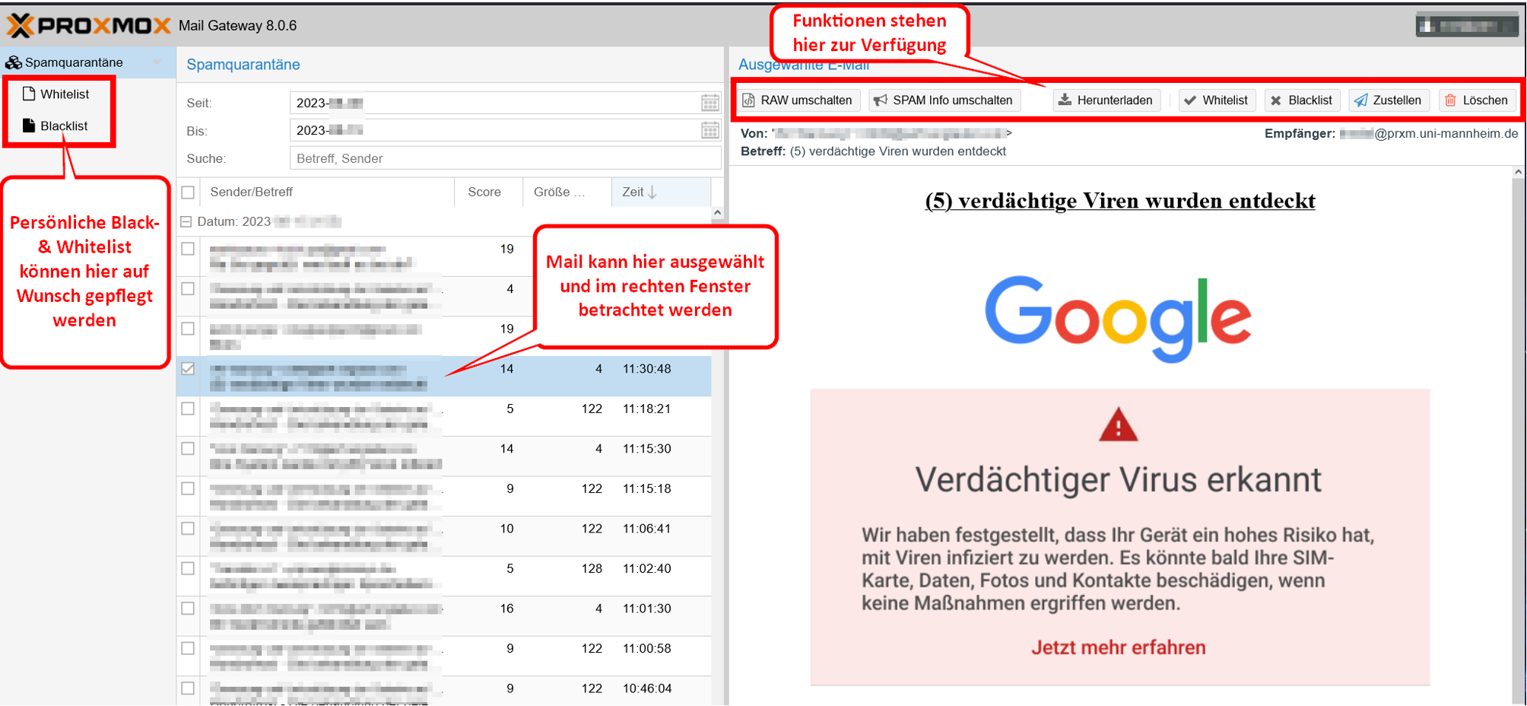This screenshot has width=1527, height=706.
Task: Select time cell 11:02:40
Action: (646, 568)
